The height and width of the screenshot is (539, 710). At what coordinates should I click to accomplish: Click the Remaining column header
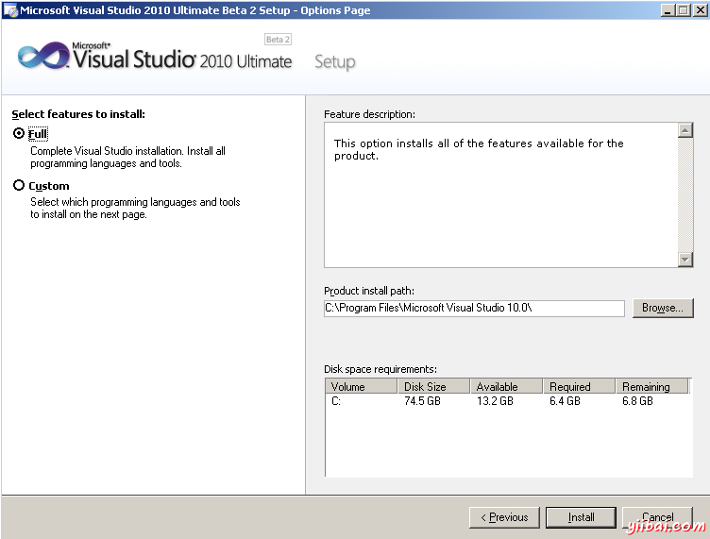[x=651, y=387]
